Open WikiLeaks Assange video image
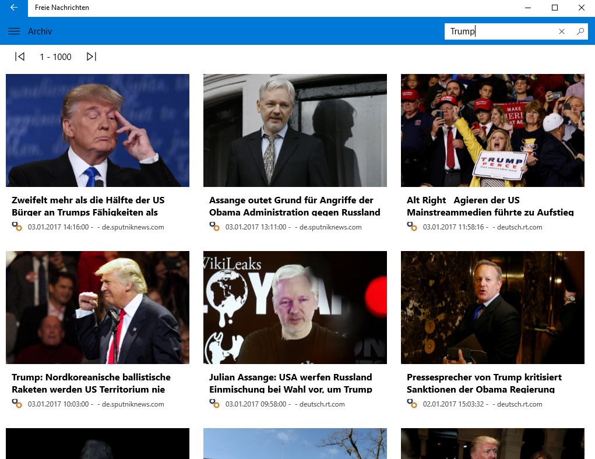Viewport: 595px width, 459px height. pos(295,308)
